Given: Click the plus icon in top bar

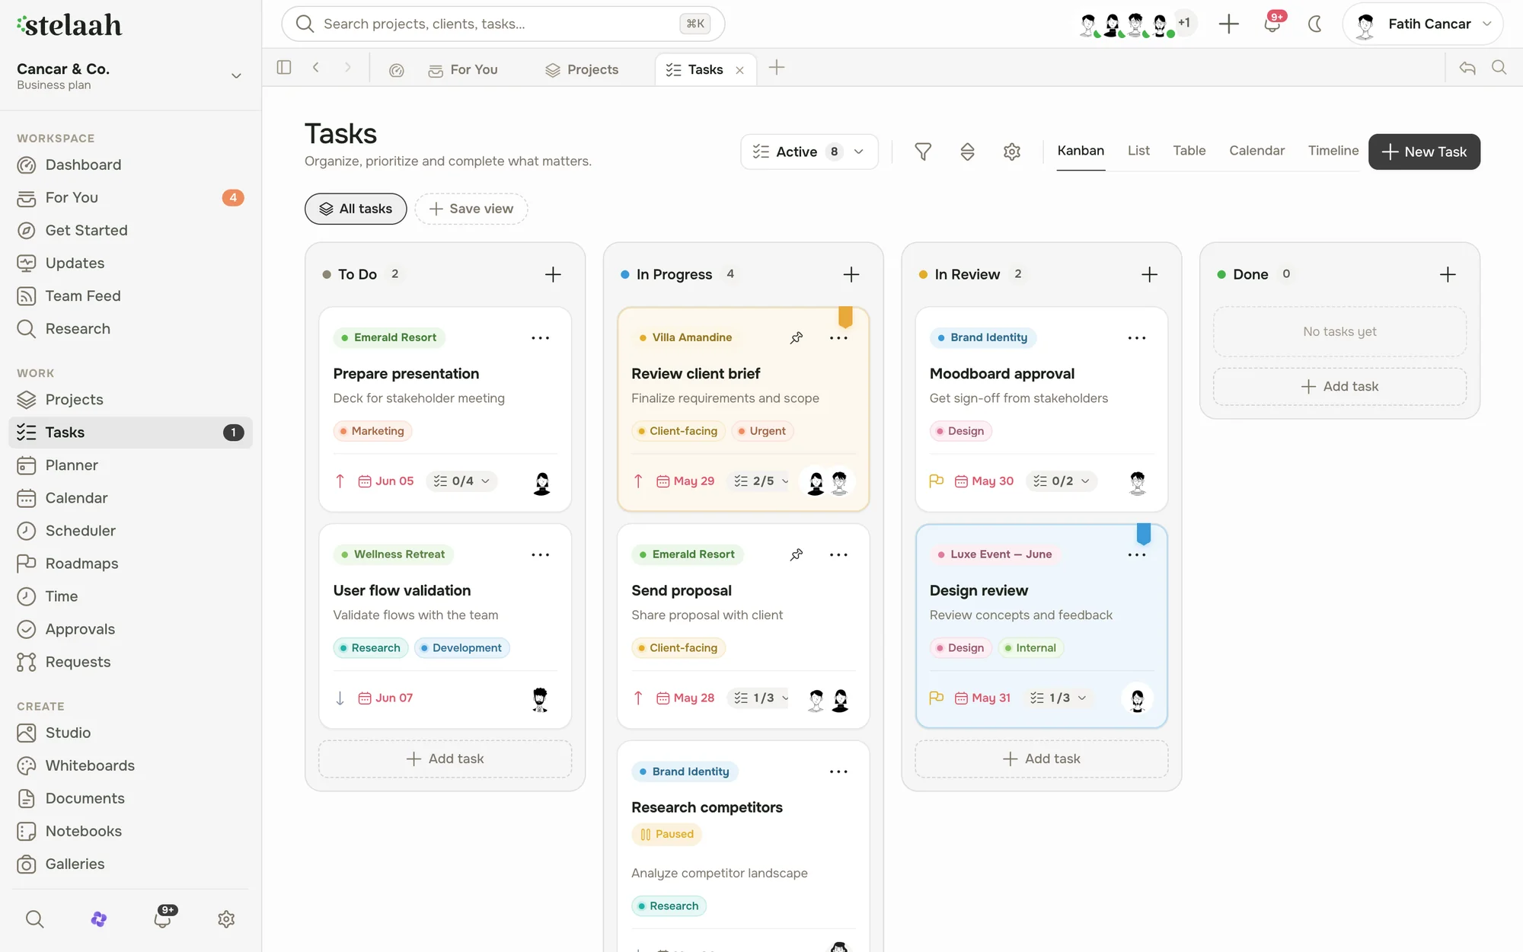Looking at the screenshot, I should [x=1228, y=24].
